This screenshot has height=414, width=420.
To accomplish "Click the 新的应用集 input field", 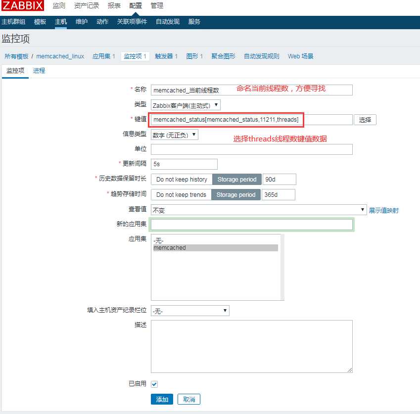I will [251, 225].
